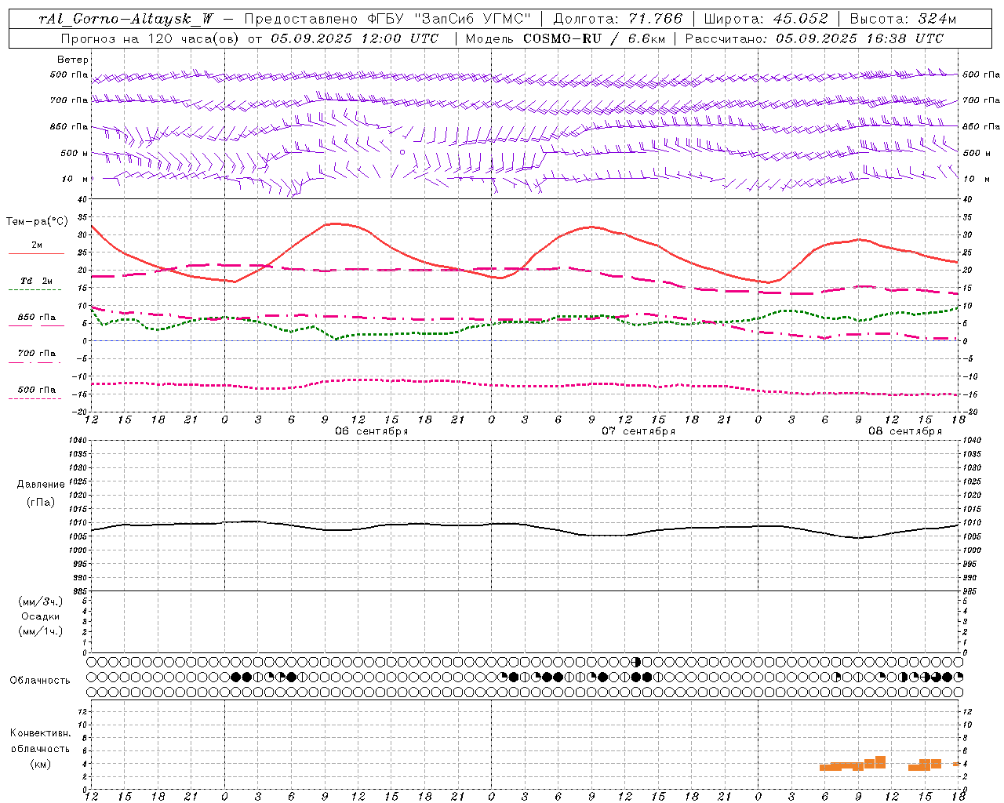Select the Широта: 45.052 value
Image resolution: width=1004 pixels, height=803 pixels.
766,19
